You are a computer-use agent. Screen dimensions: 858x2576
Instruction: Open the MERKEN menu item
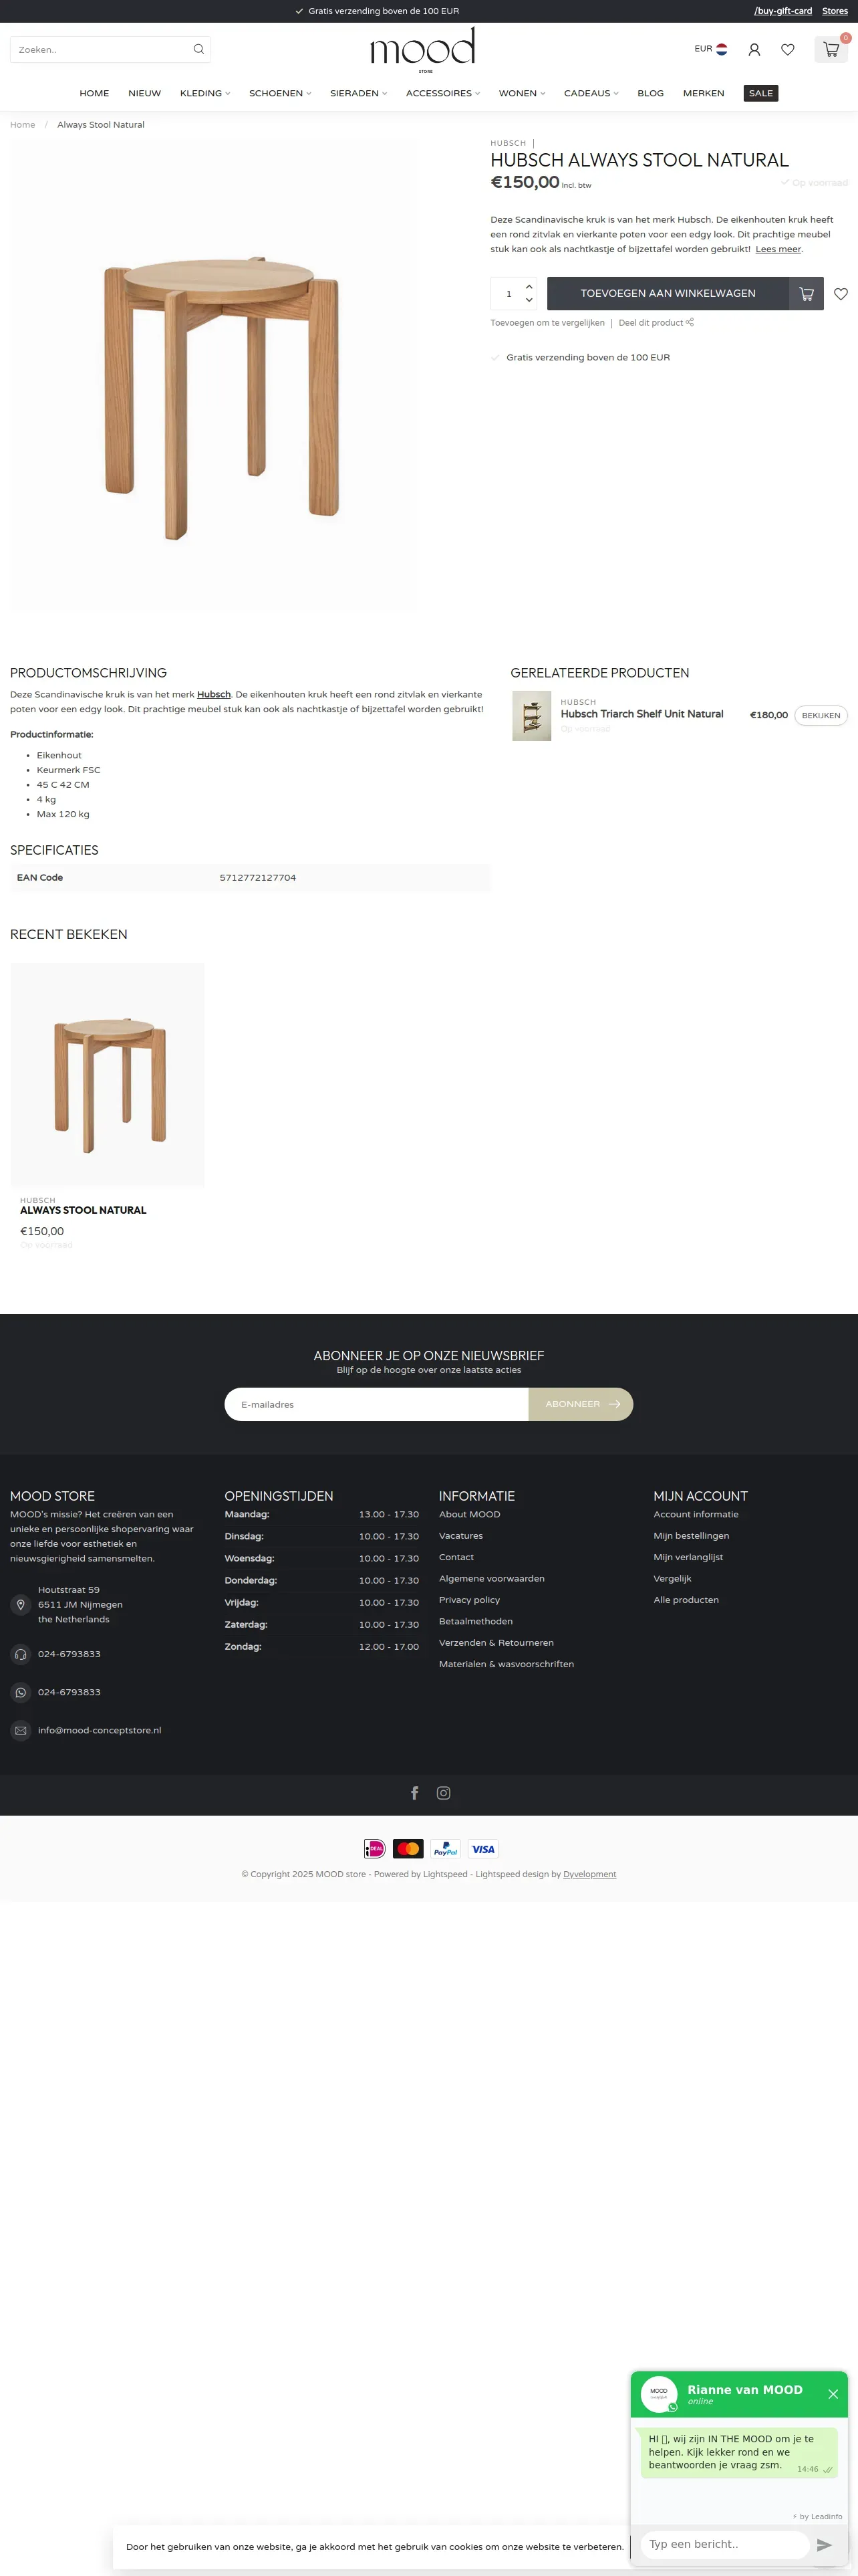point(703,93)
